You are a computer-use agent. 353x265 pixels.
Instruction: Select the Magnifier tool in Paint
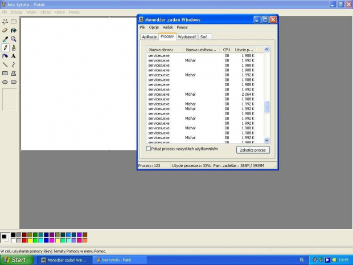14,39
